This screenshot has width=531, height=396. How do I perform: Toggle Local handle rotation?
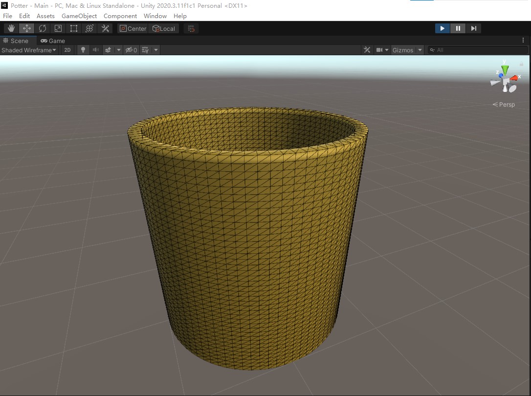click(x=164, y=28)
